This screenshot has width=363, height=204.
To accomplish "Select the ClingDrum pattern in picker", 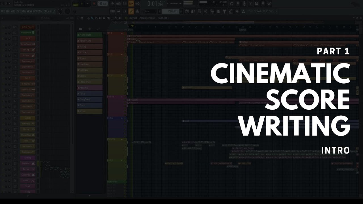I will point(90,99).
